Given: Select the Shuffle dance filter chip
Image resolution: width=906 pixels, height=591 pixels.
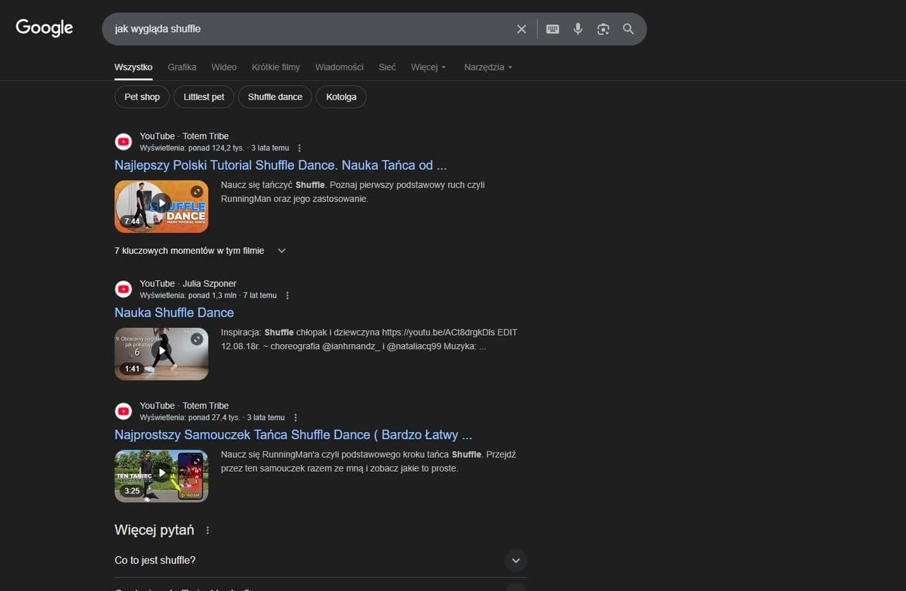Looking at the screenshot, I should (275, 97).
